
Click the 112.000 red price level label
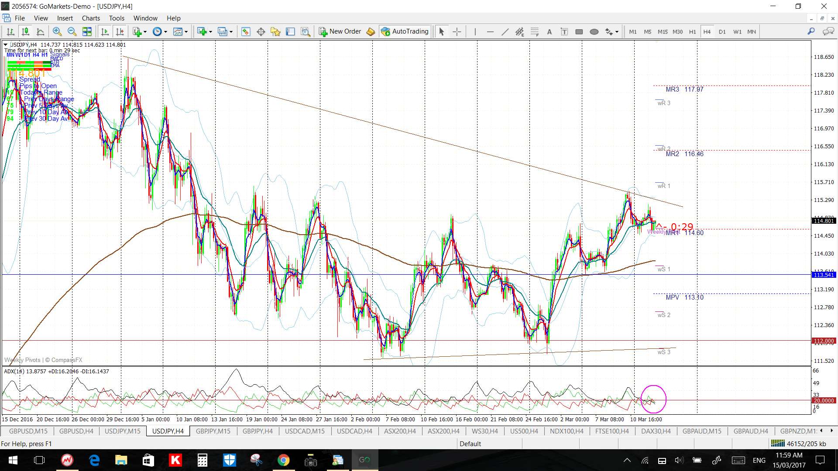[823, 341]
